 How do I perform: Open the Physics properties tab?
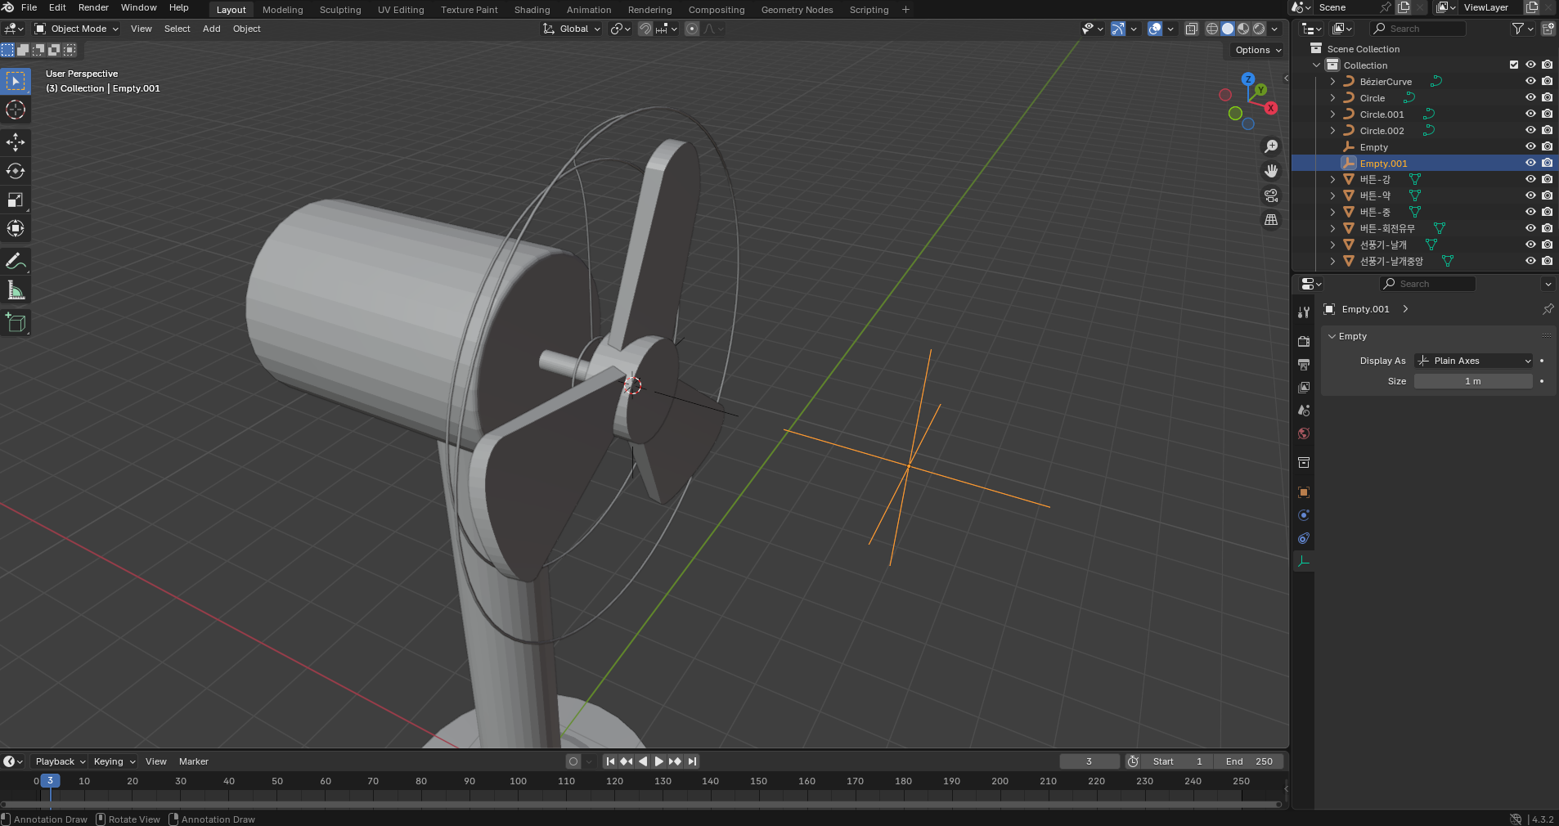coord(1304,515)
